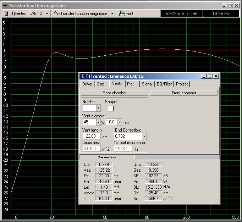Open the dropdown arrow beside vent diameter 10.0
242x222 pixels.
pos(120,122)
